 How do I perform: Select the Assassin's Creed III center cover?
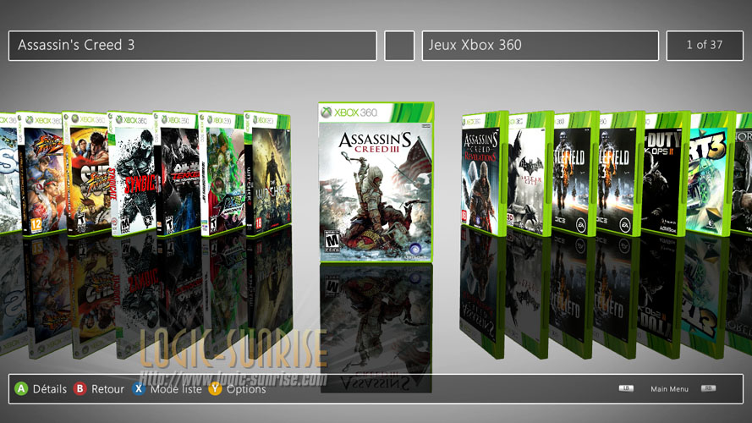[x=376, y=182]
